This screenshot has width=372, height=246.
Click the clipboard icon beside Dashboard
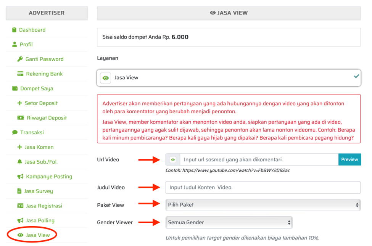pyautogui.click(x=14, y=30)
